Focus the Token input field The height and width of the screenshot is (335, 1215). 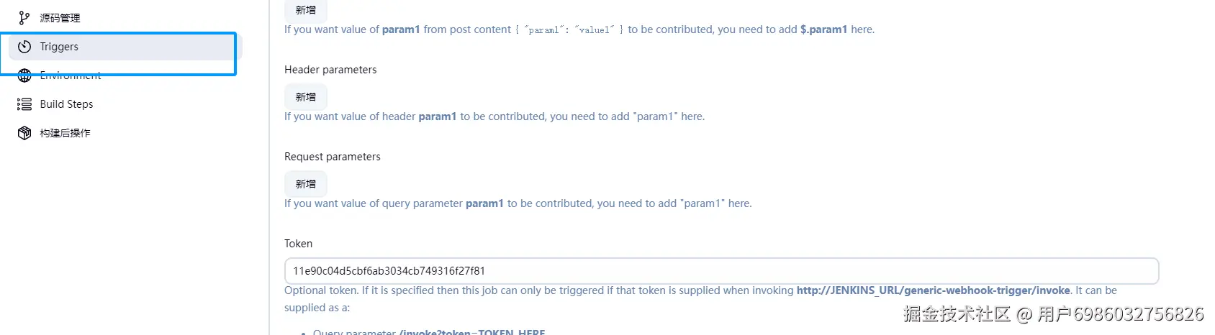click(x=721, y=271)
